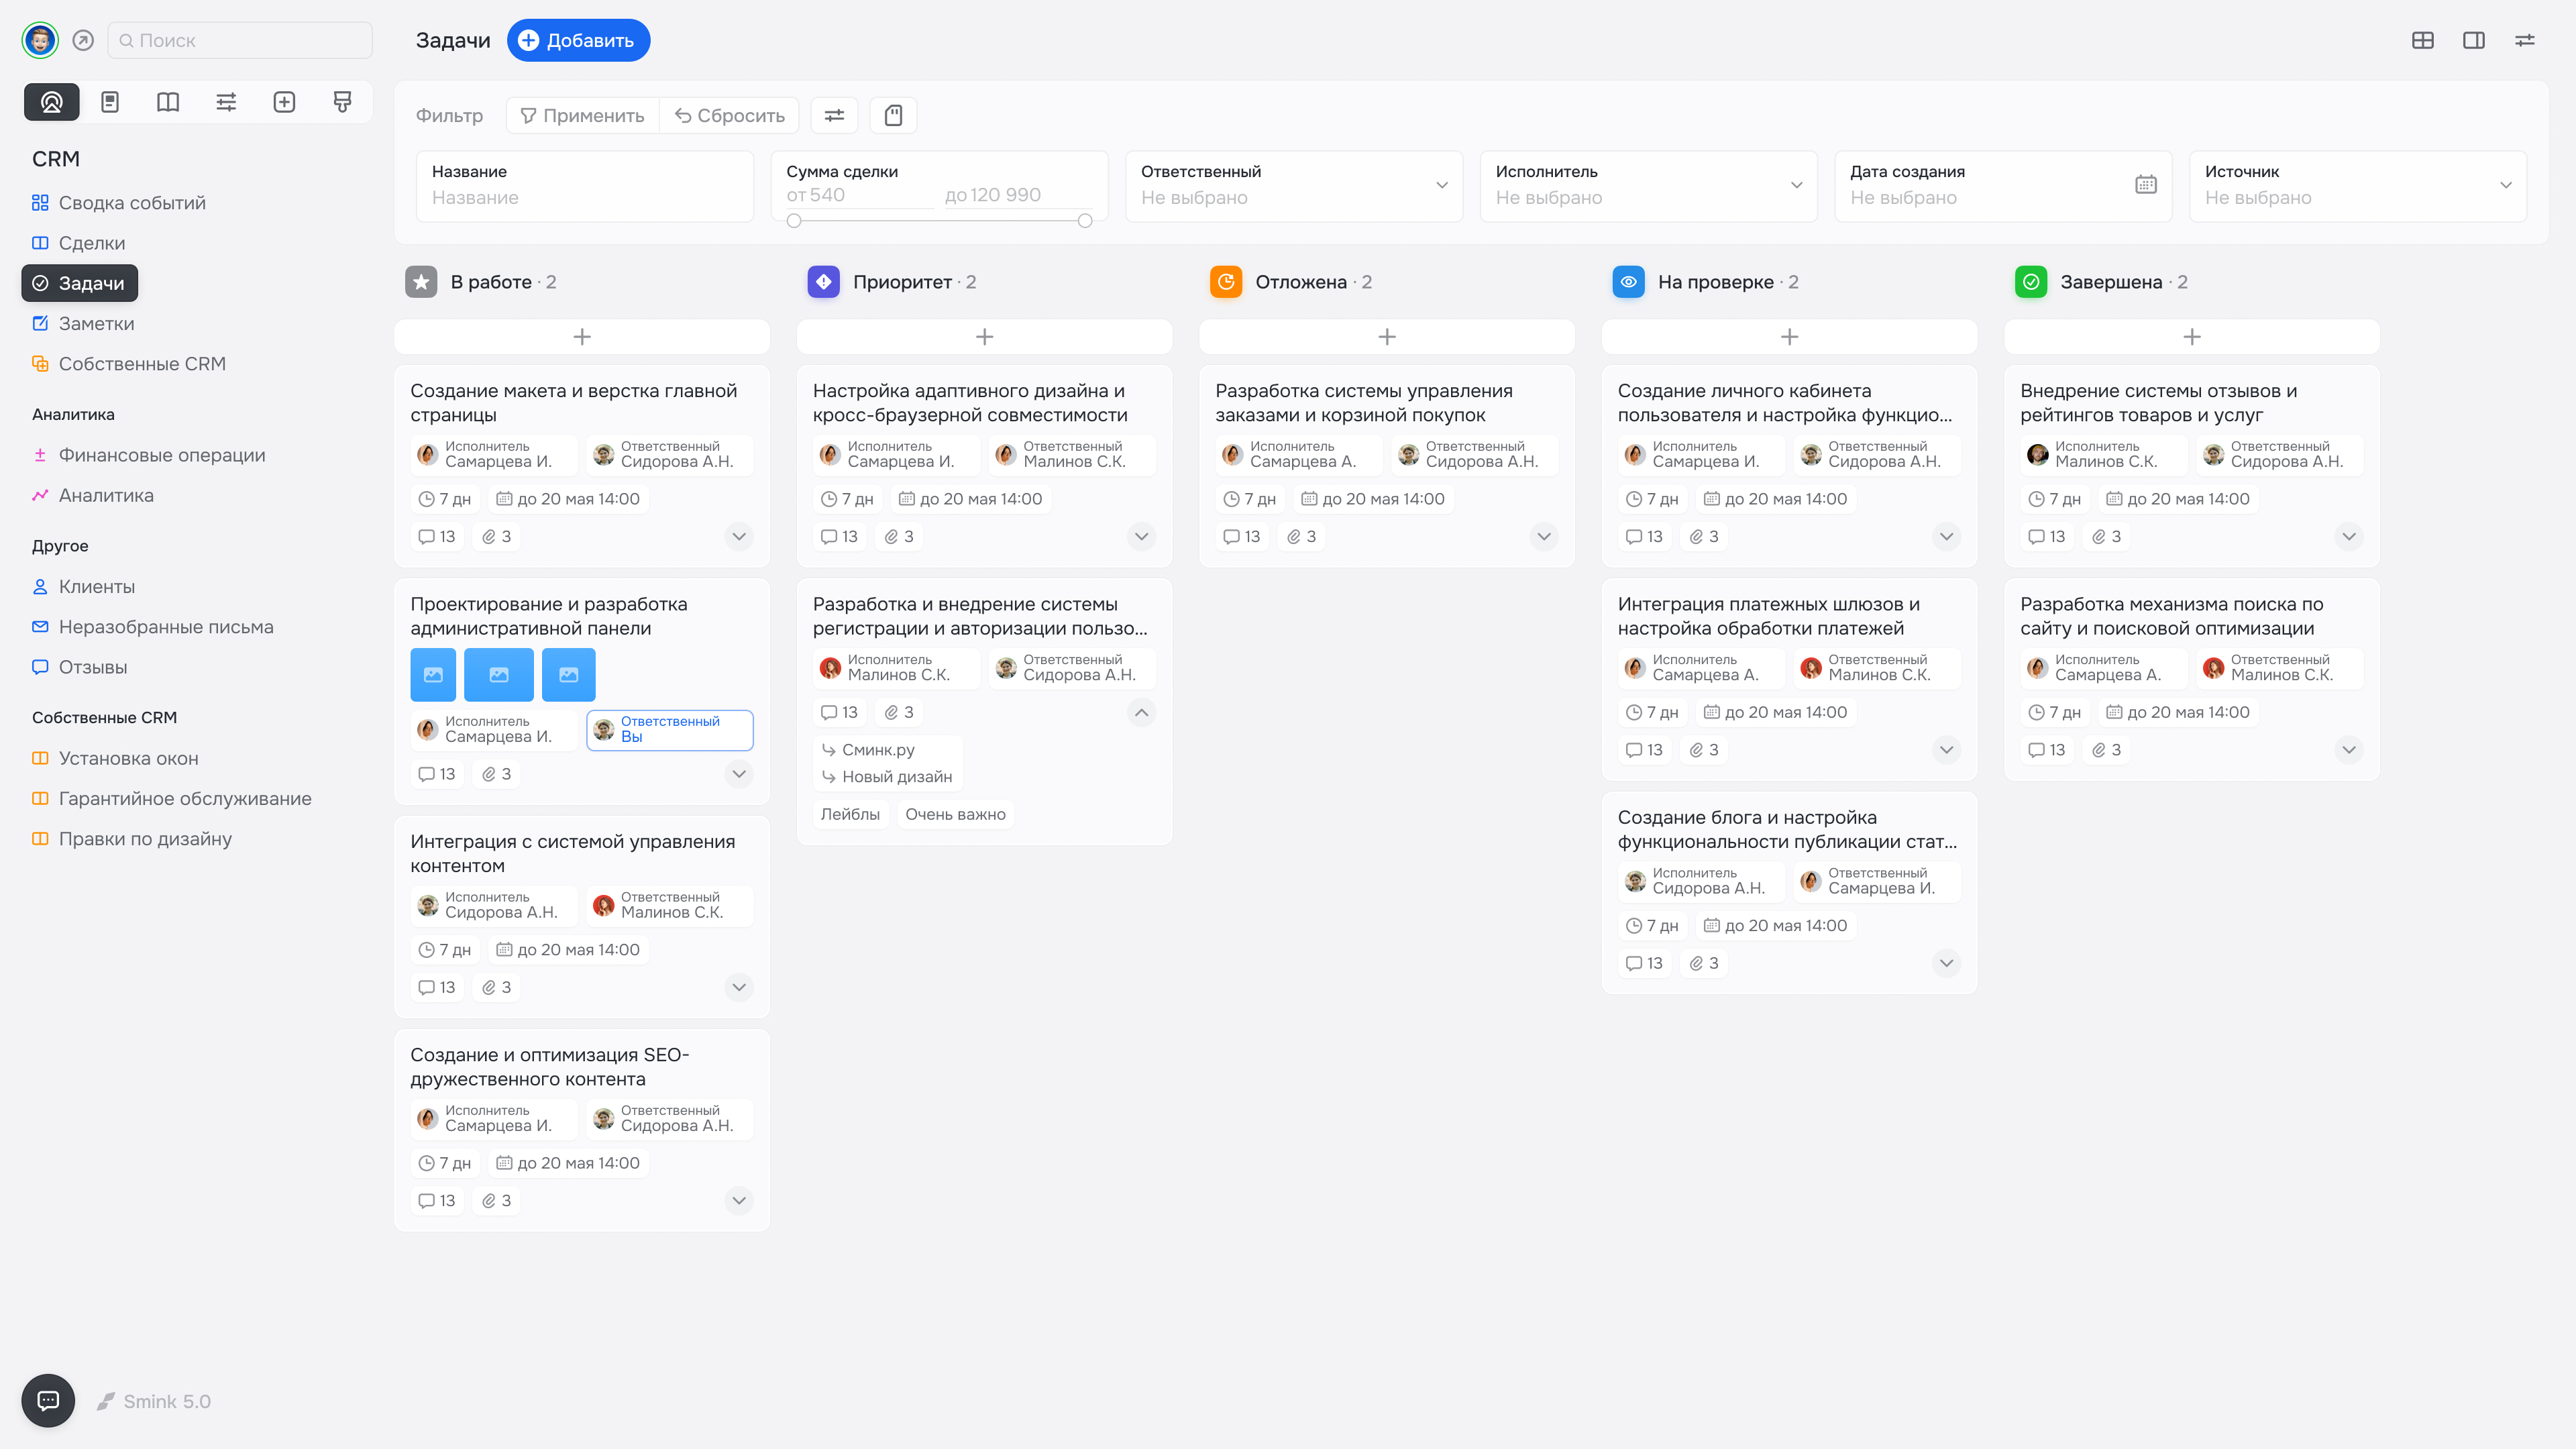
Task: Open the chat support bubble icon
Action: pyautogui.click(x=48, y=1400)
